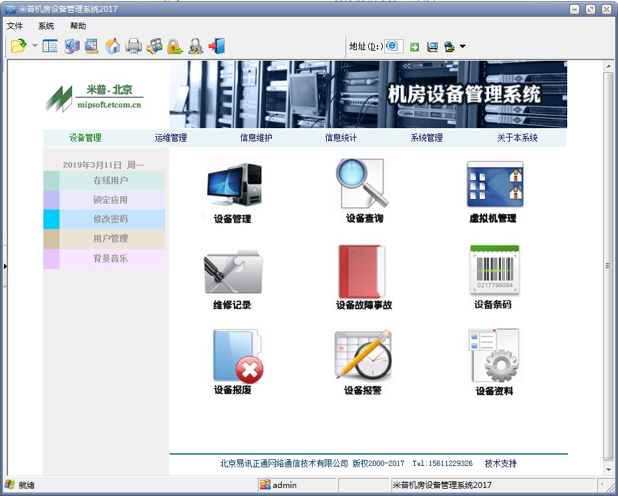Open 修改密码 in the sidebar
Image resolution: width=618 pixels, height=496 pixels.
104,219
